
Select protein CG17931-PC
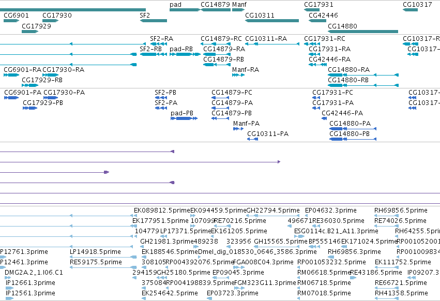pyautogui.click(x=316, y=98)
